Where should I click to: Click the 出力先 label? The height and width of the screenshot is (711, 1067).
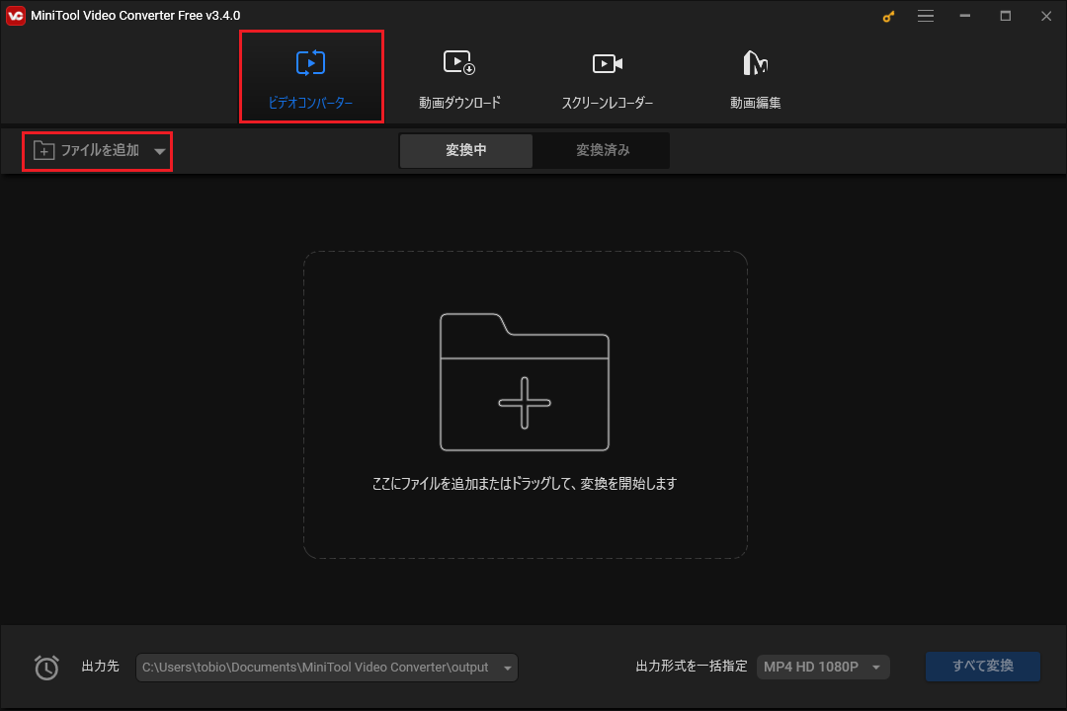tap(100, 667)
